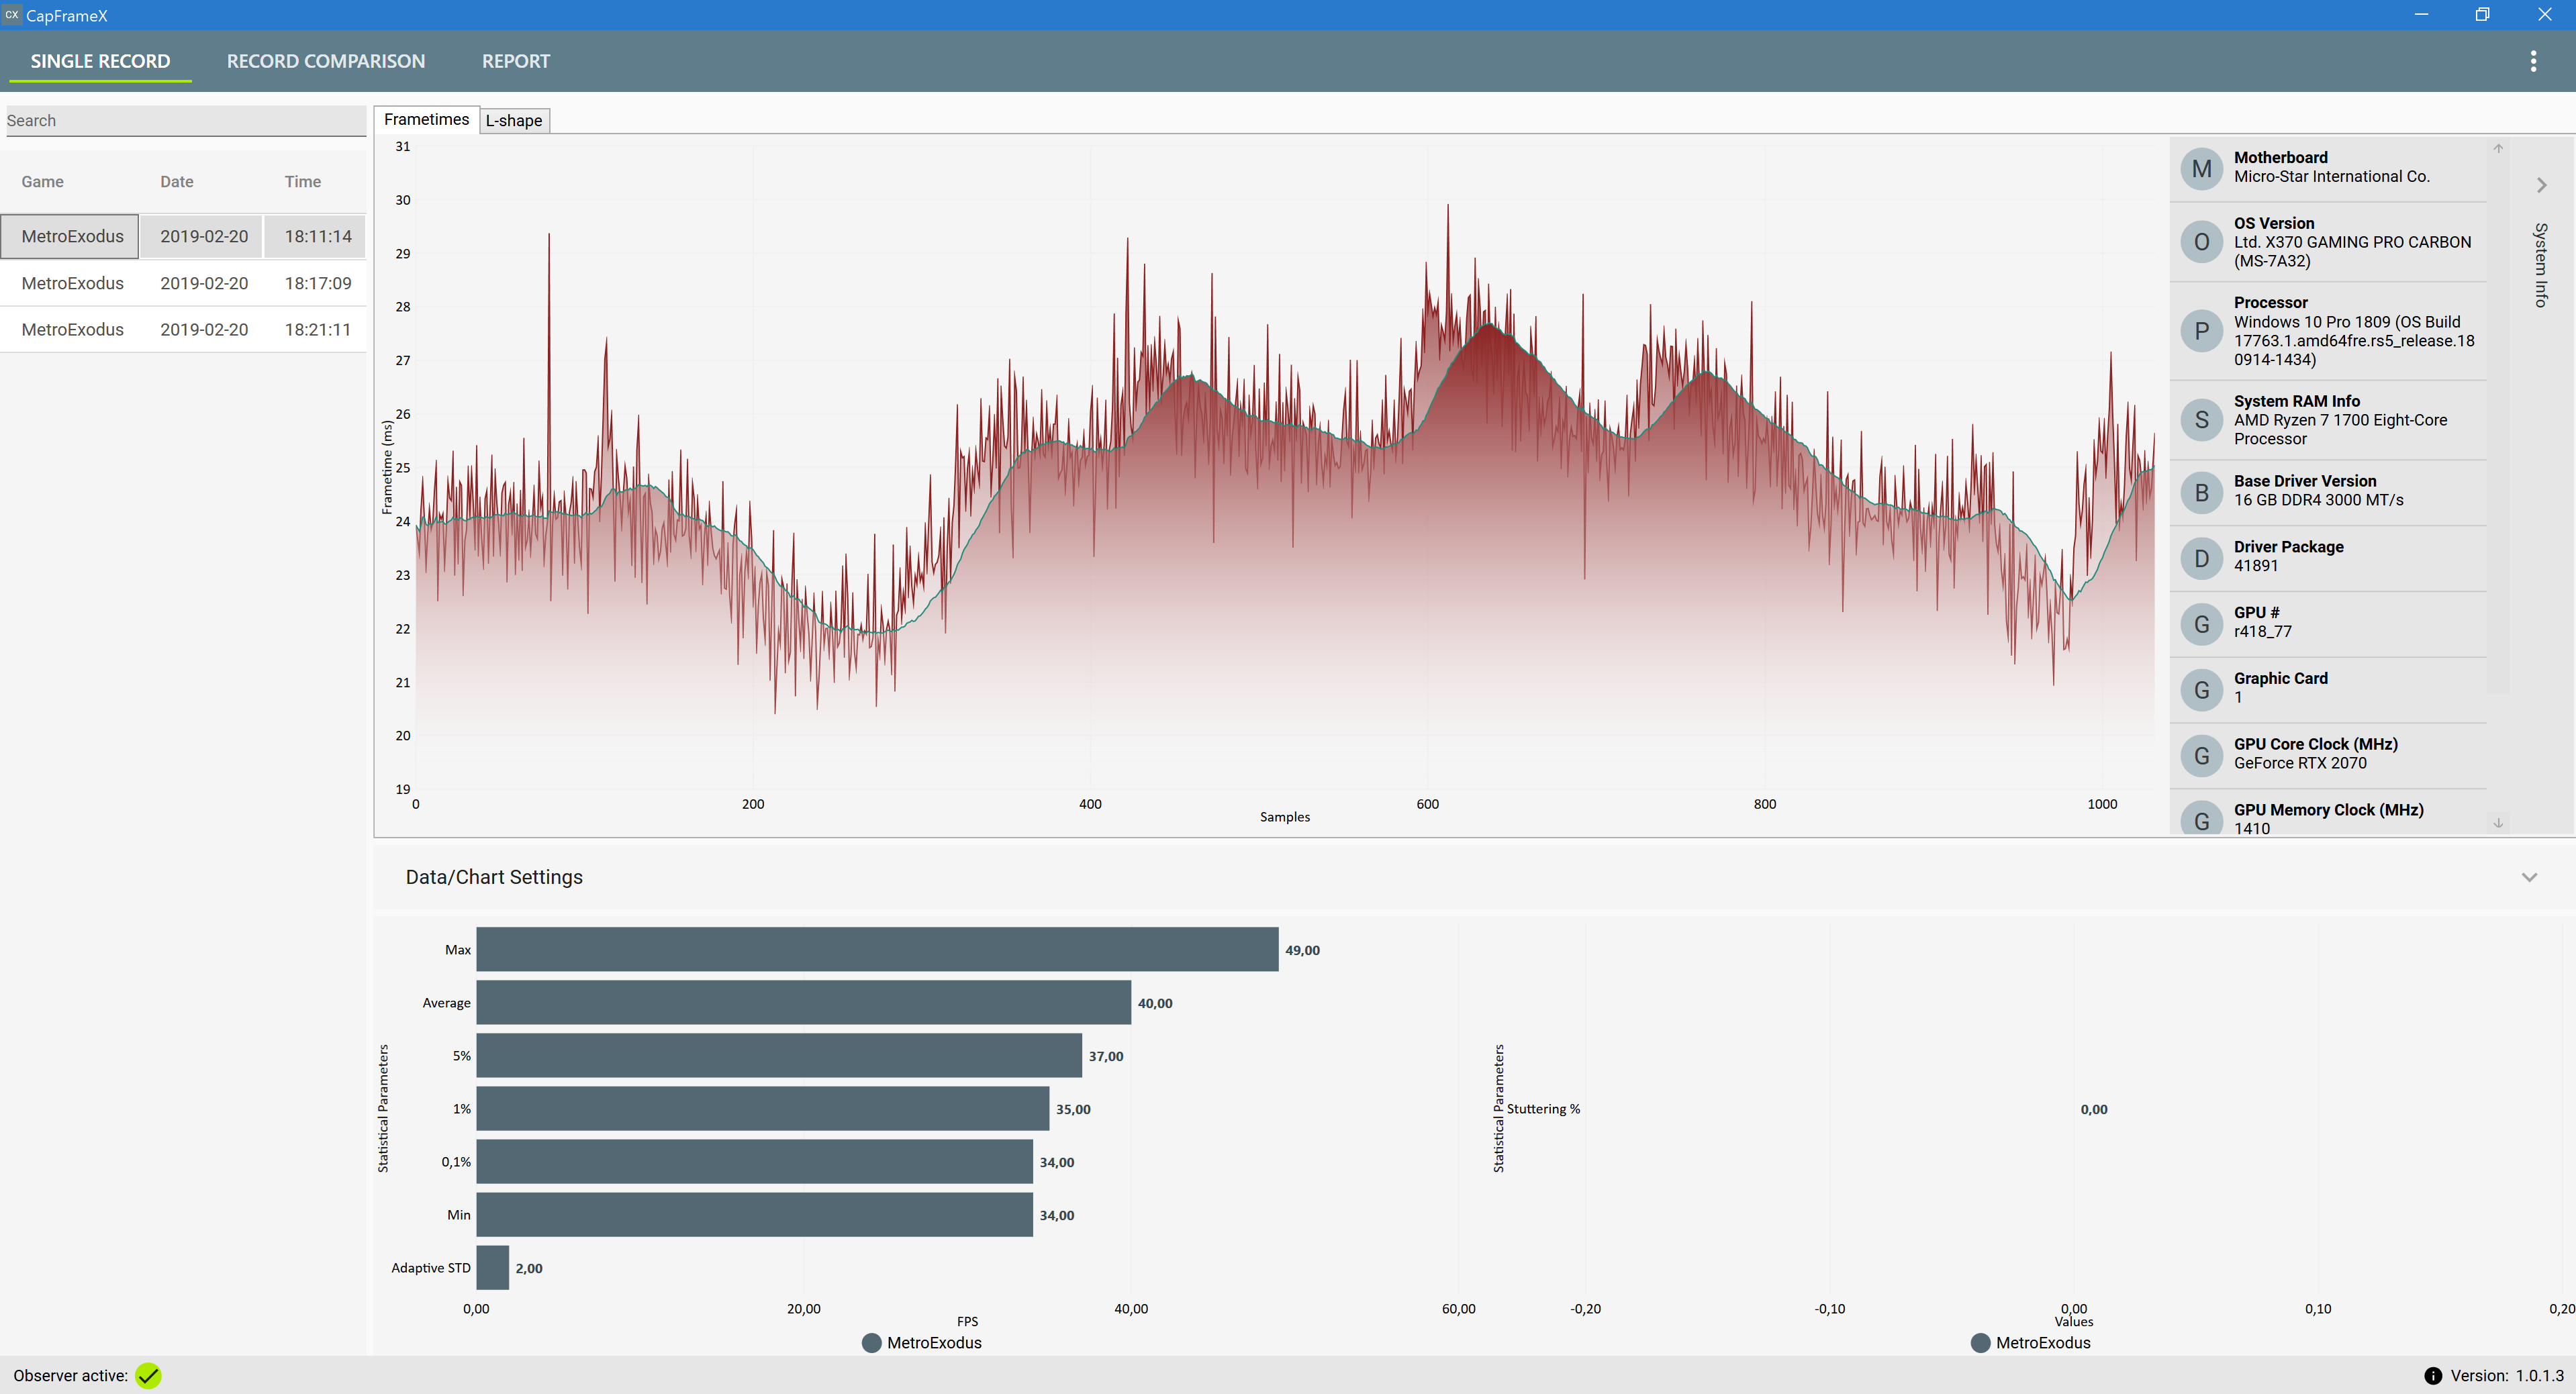Open the Report tab

click(515, 61)
